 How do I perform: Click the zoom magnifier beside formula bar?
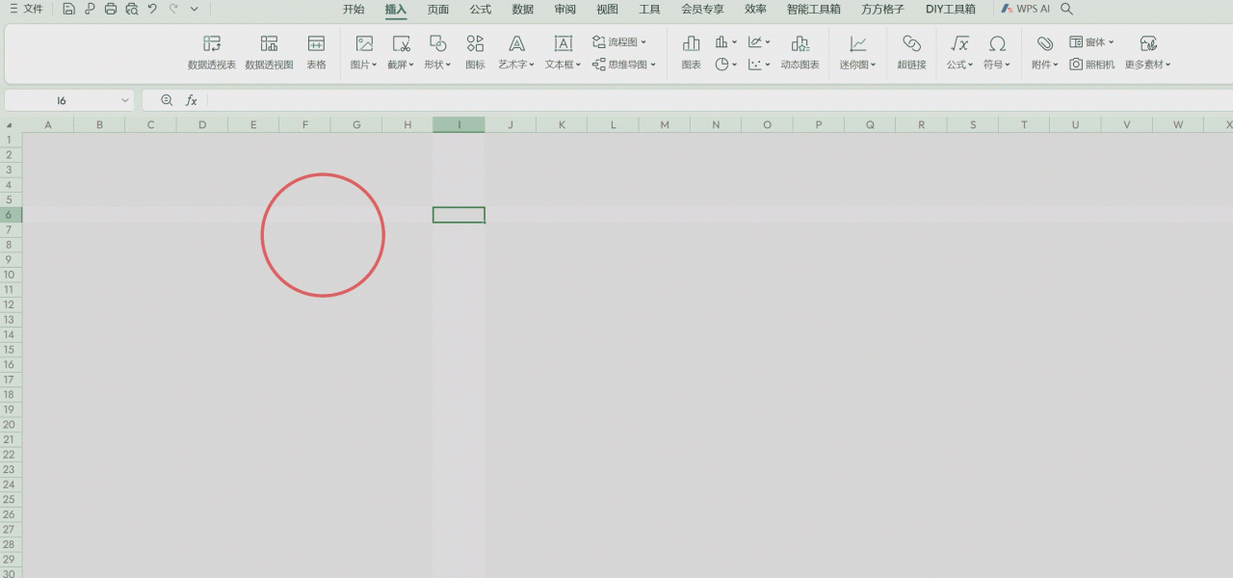pos(167,100)
